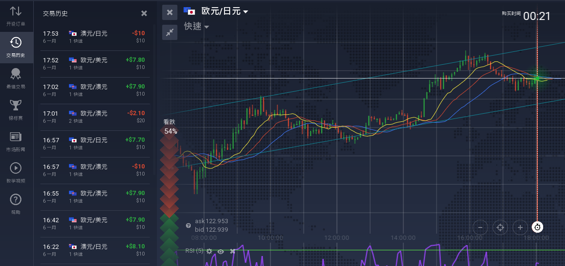The height and width of the screenshot is (266, 565).
Task: Zoom in the chart with plus button
Action: point(520,227)
